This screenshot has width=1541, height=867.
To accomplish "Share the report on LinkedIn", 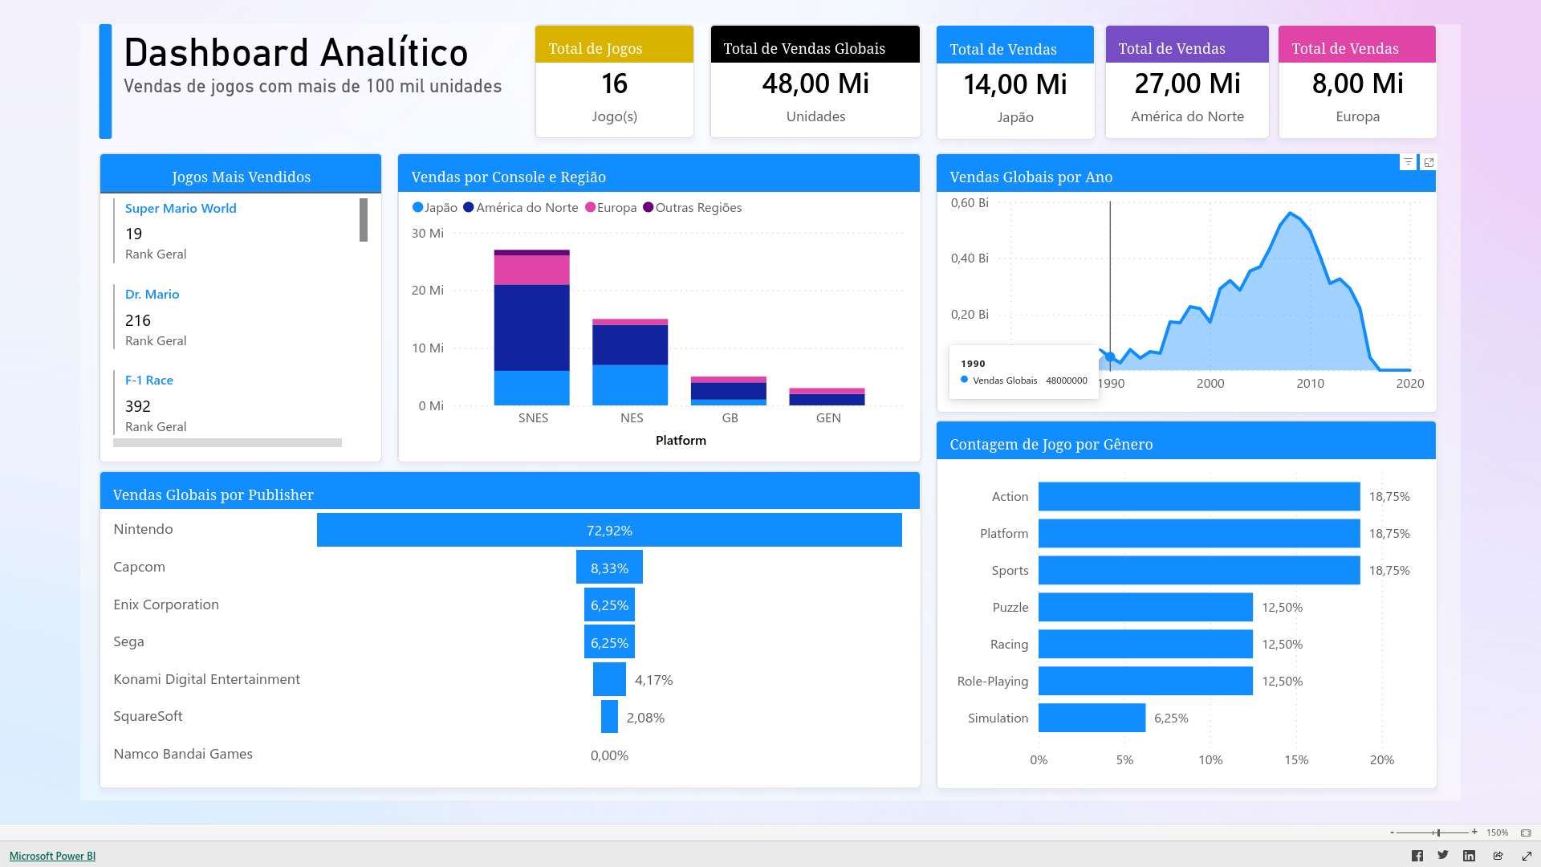I will pos(1469,856).
